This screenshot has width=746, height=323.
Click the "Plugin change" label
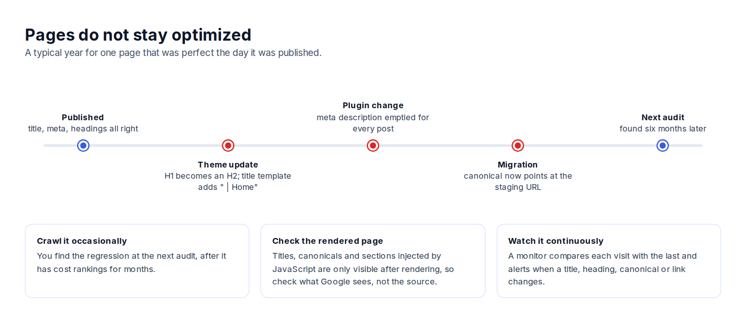click(373, 105)
